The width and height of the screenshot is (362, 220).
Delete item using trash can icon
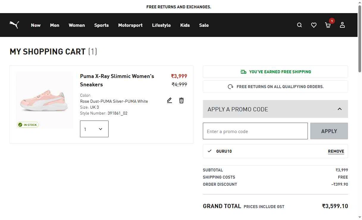pos(181,100)
